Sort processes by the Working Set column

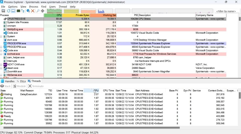tap(103, 15)
